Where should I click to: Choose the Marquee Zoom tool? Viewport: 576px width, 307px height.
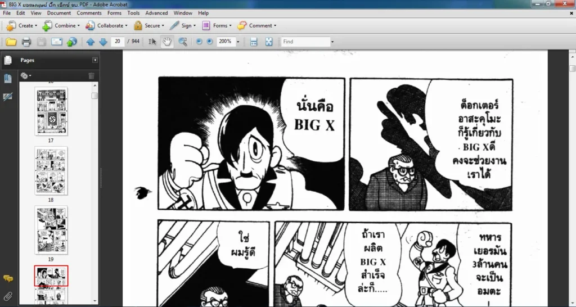coord(183,42)
